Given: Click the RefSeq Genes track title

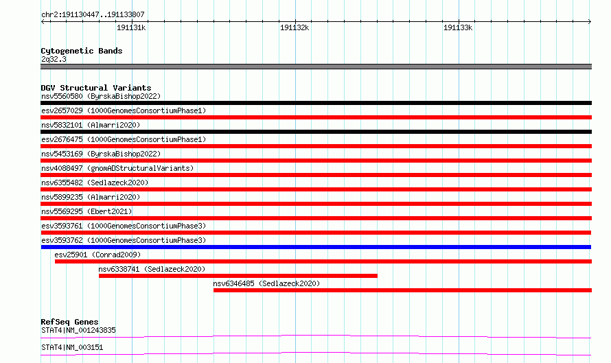Looking at the screenshot, I should [69, 322].
